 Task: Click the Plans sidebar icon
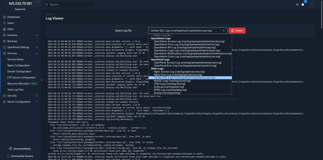pyautogui.click(x=4, y=29)
